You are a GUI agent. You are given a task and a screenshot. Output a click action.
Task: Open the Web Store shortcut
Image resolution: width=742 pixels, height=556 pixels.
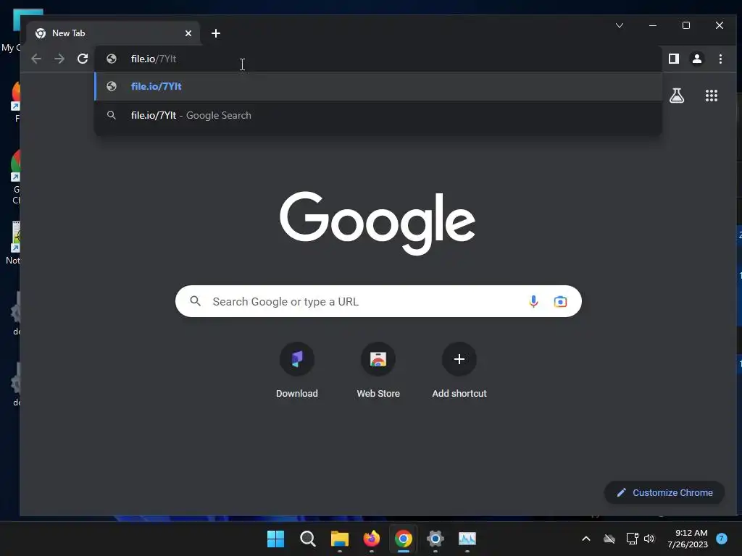378,370
